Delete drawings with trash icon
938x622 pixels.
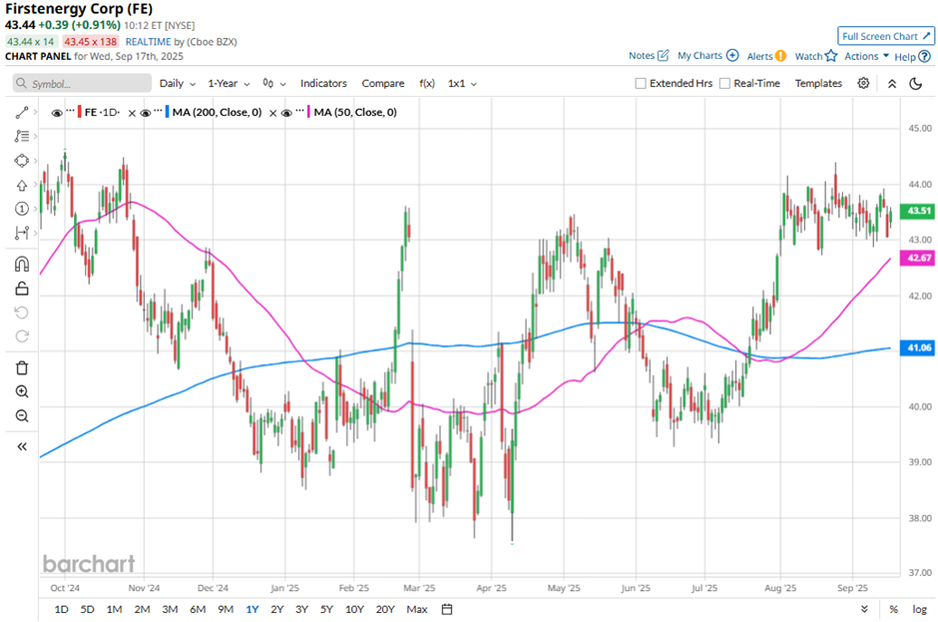(22, 367)
